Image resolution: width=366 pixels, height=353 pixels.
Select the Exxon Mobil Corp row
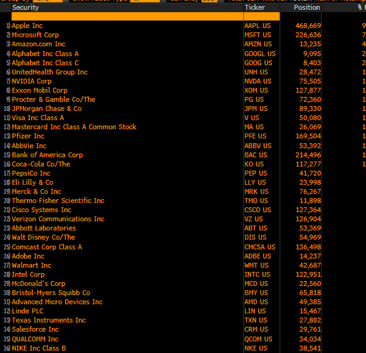[39, 90]
